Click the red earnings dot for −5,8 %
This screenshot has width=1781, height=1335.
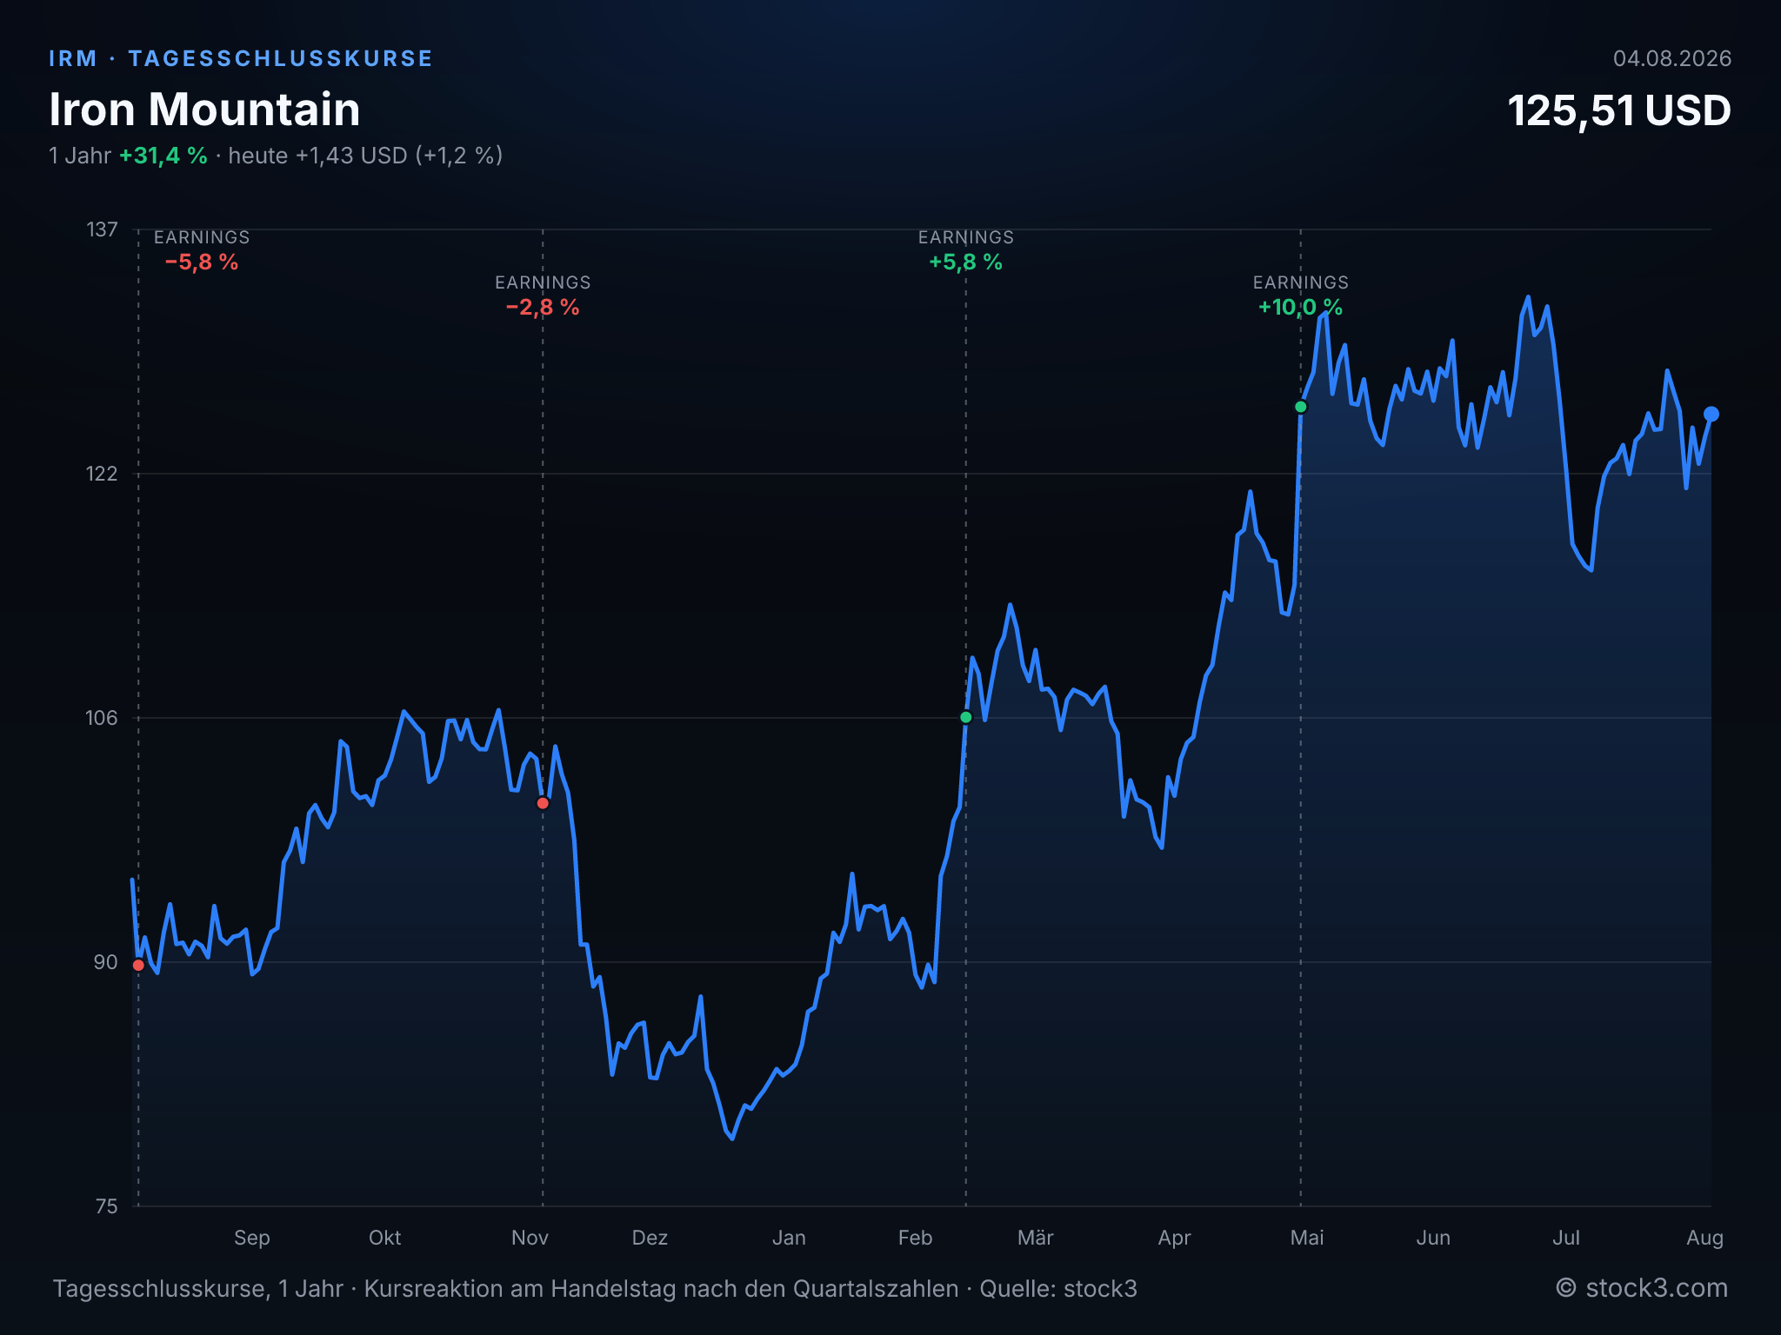point(138,965)
